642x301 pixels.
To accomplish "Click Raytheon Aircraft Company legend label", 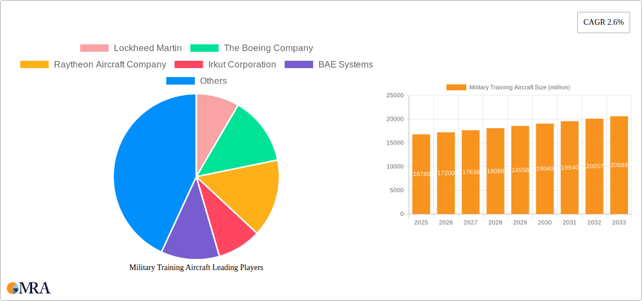I will pyautogui.click(x=110, y=65).
